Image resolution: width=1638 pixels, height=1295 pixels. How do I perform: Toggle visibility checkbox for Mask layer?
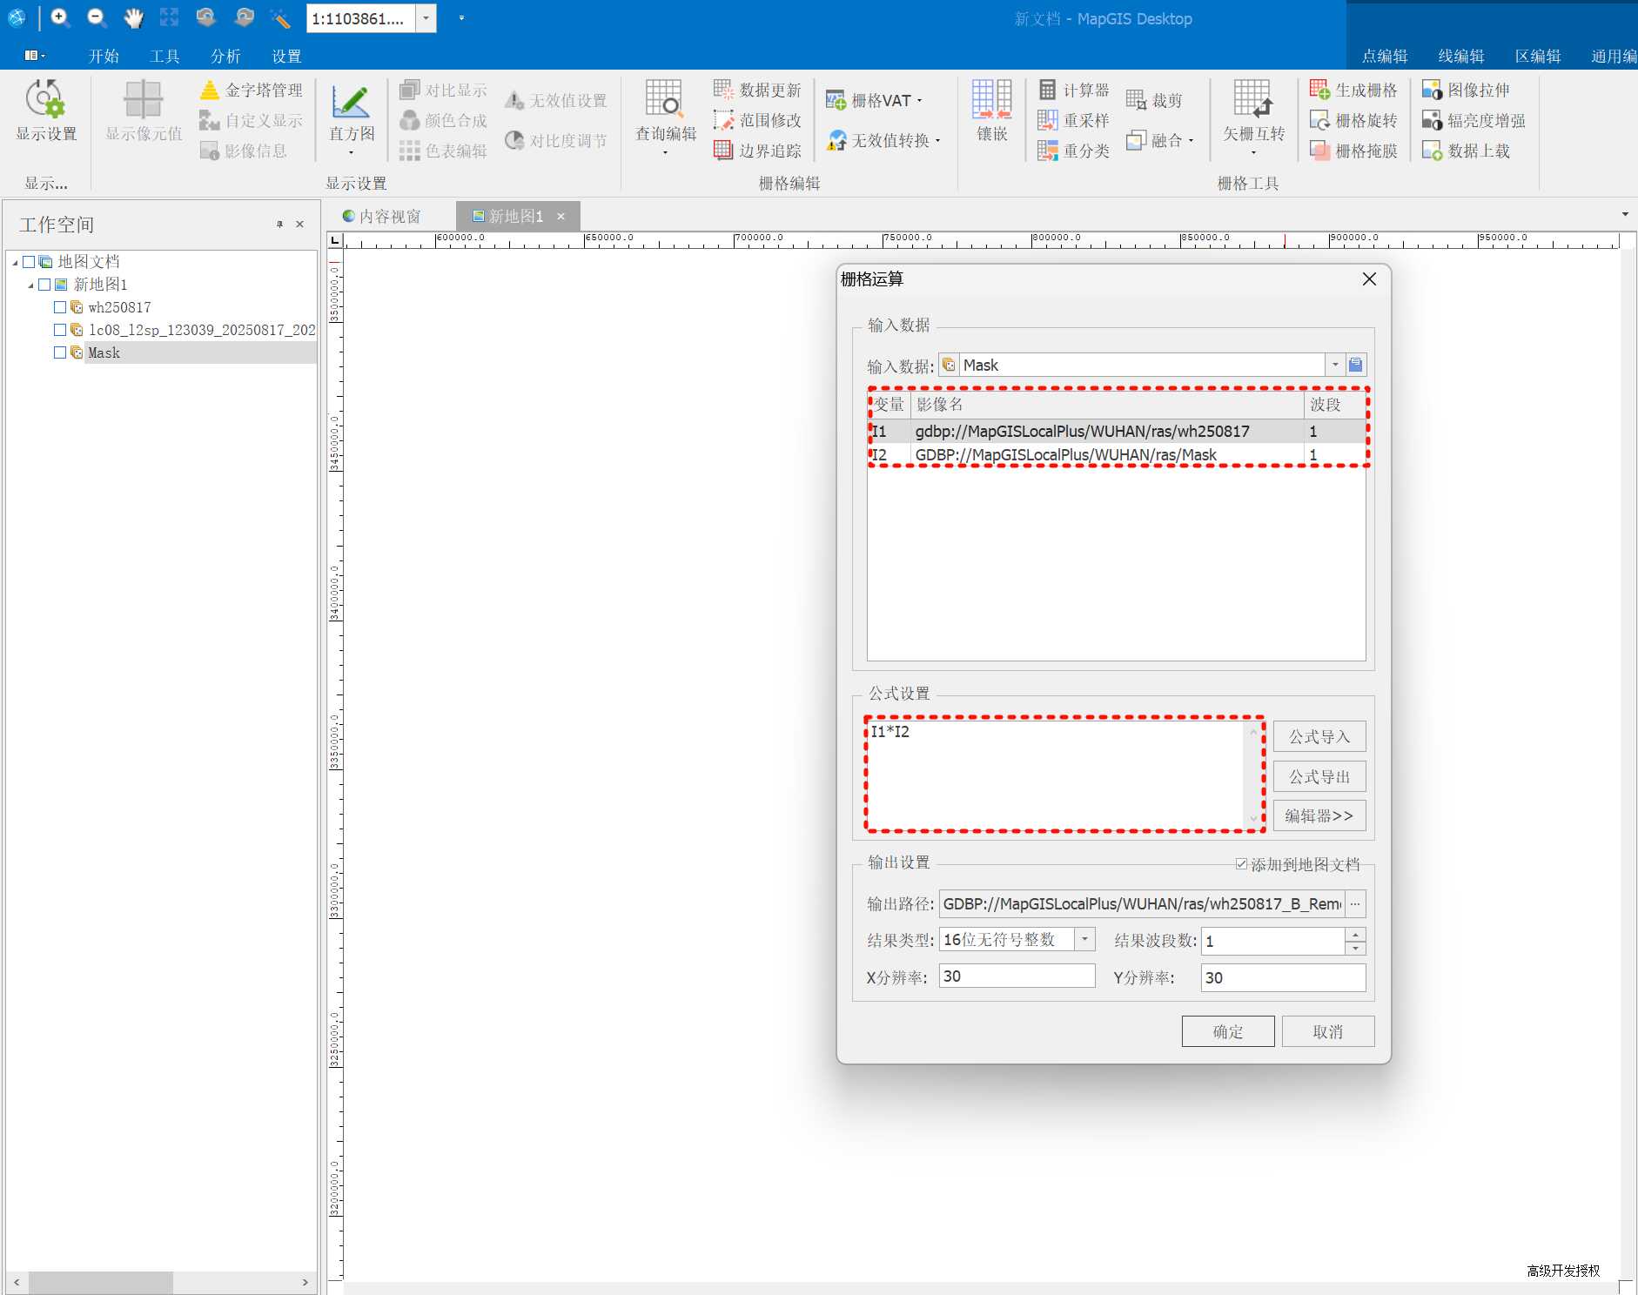[60, 352]
